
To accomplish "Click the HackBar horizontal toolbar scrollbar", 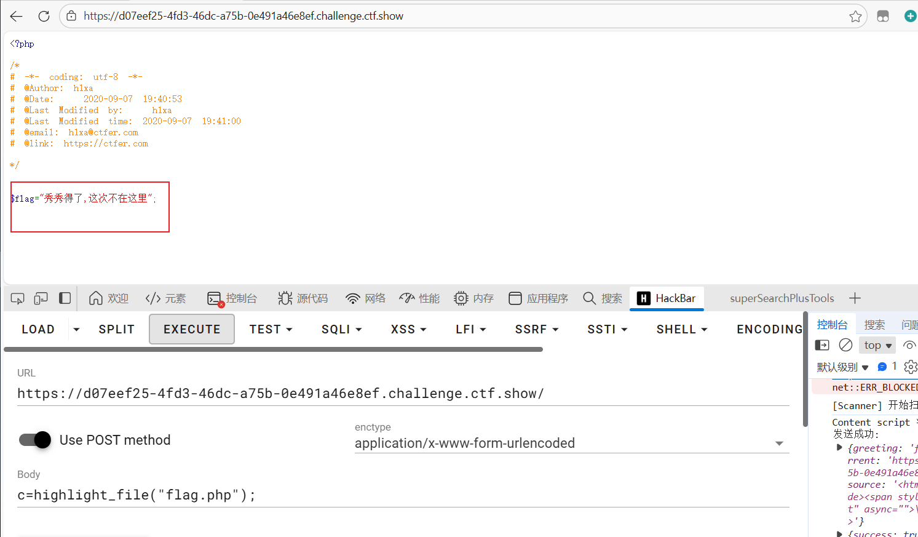I will (273, 349).
